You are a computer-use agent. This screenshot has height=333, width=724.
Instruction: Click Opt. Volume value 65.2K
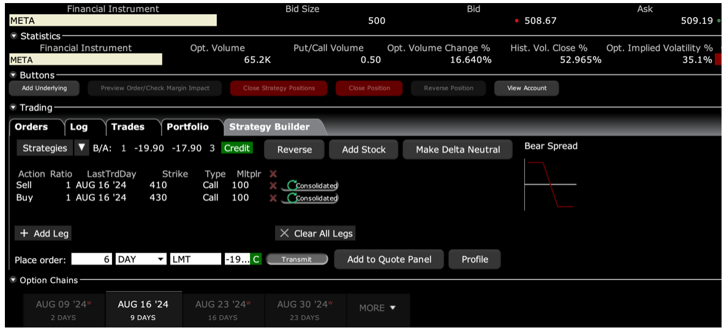[257, 60]
